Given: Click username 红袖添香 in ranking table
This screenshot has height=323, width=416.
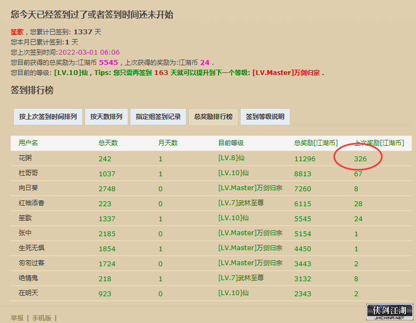Looking at the screenshot, I should [x=32, y=203].
